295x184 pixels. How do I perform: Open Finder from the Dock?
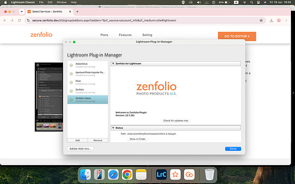click(x=85, y=175)
